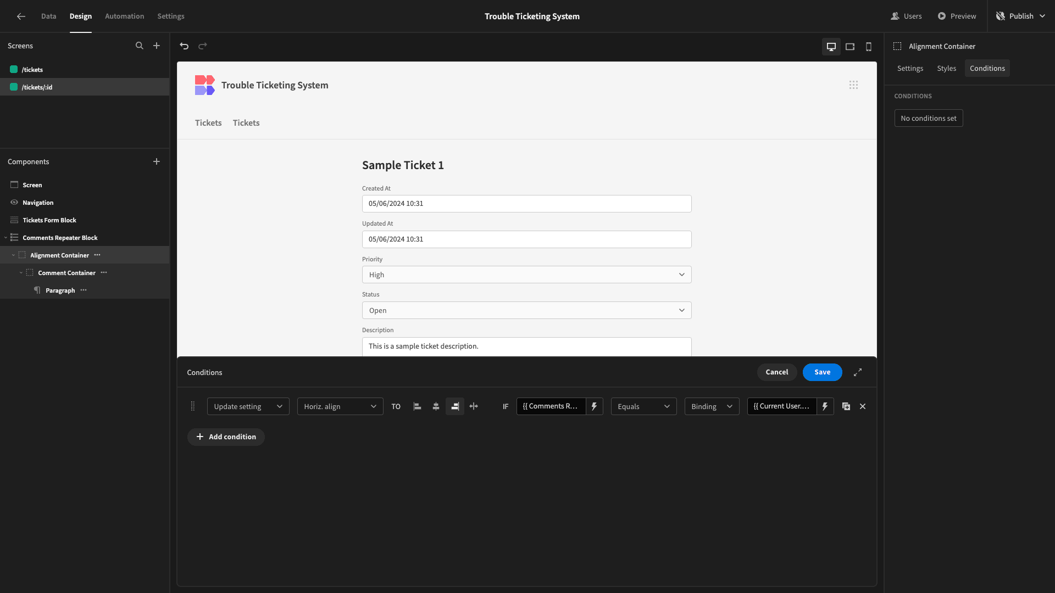Open the Publish dropdown menu
1055x593 pixels.
(x=1021, y=16)
